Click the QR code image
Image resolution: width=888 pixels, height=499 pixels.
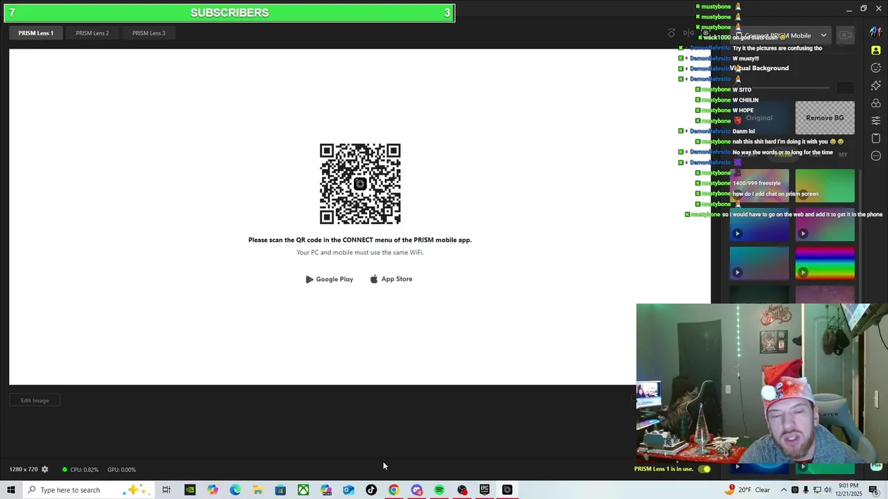pos(360,184)
